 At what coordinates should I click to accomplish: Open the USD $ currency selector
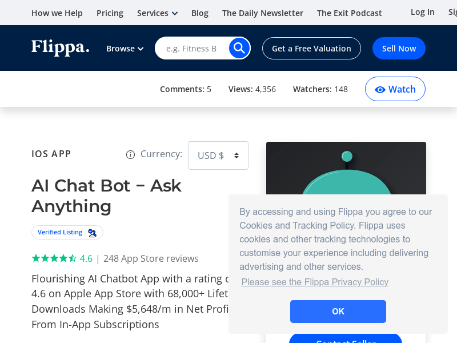(x=218, y=155)
